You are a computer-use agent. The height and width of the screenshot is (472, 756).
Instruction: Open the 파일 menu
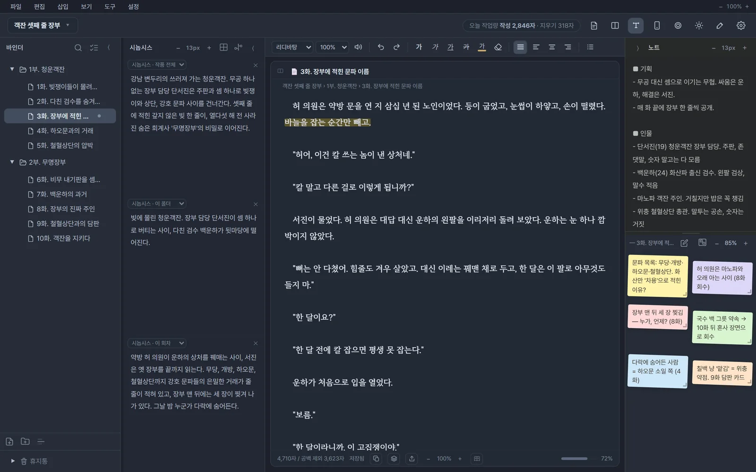(16, 7)
